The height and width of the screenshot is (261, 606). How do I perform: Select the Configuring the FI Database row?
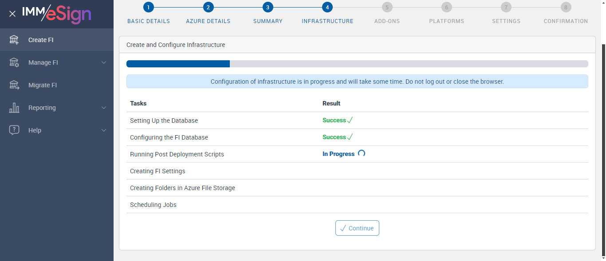pos(357,137)
